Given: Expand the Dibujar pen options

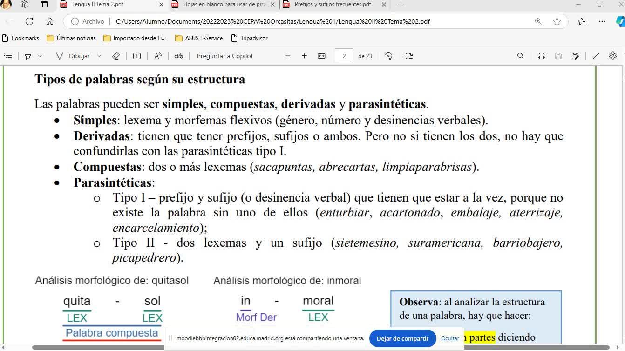Looking at the screenshot, I should coord(99,56).
